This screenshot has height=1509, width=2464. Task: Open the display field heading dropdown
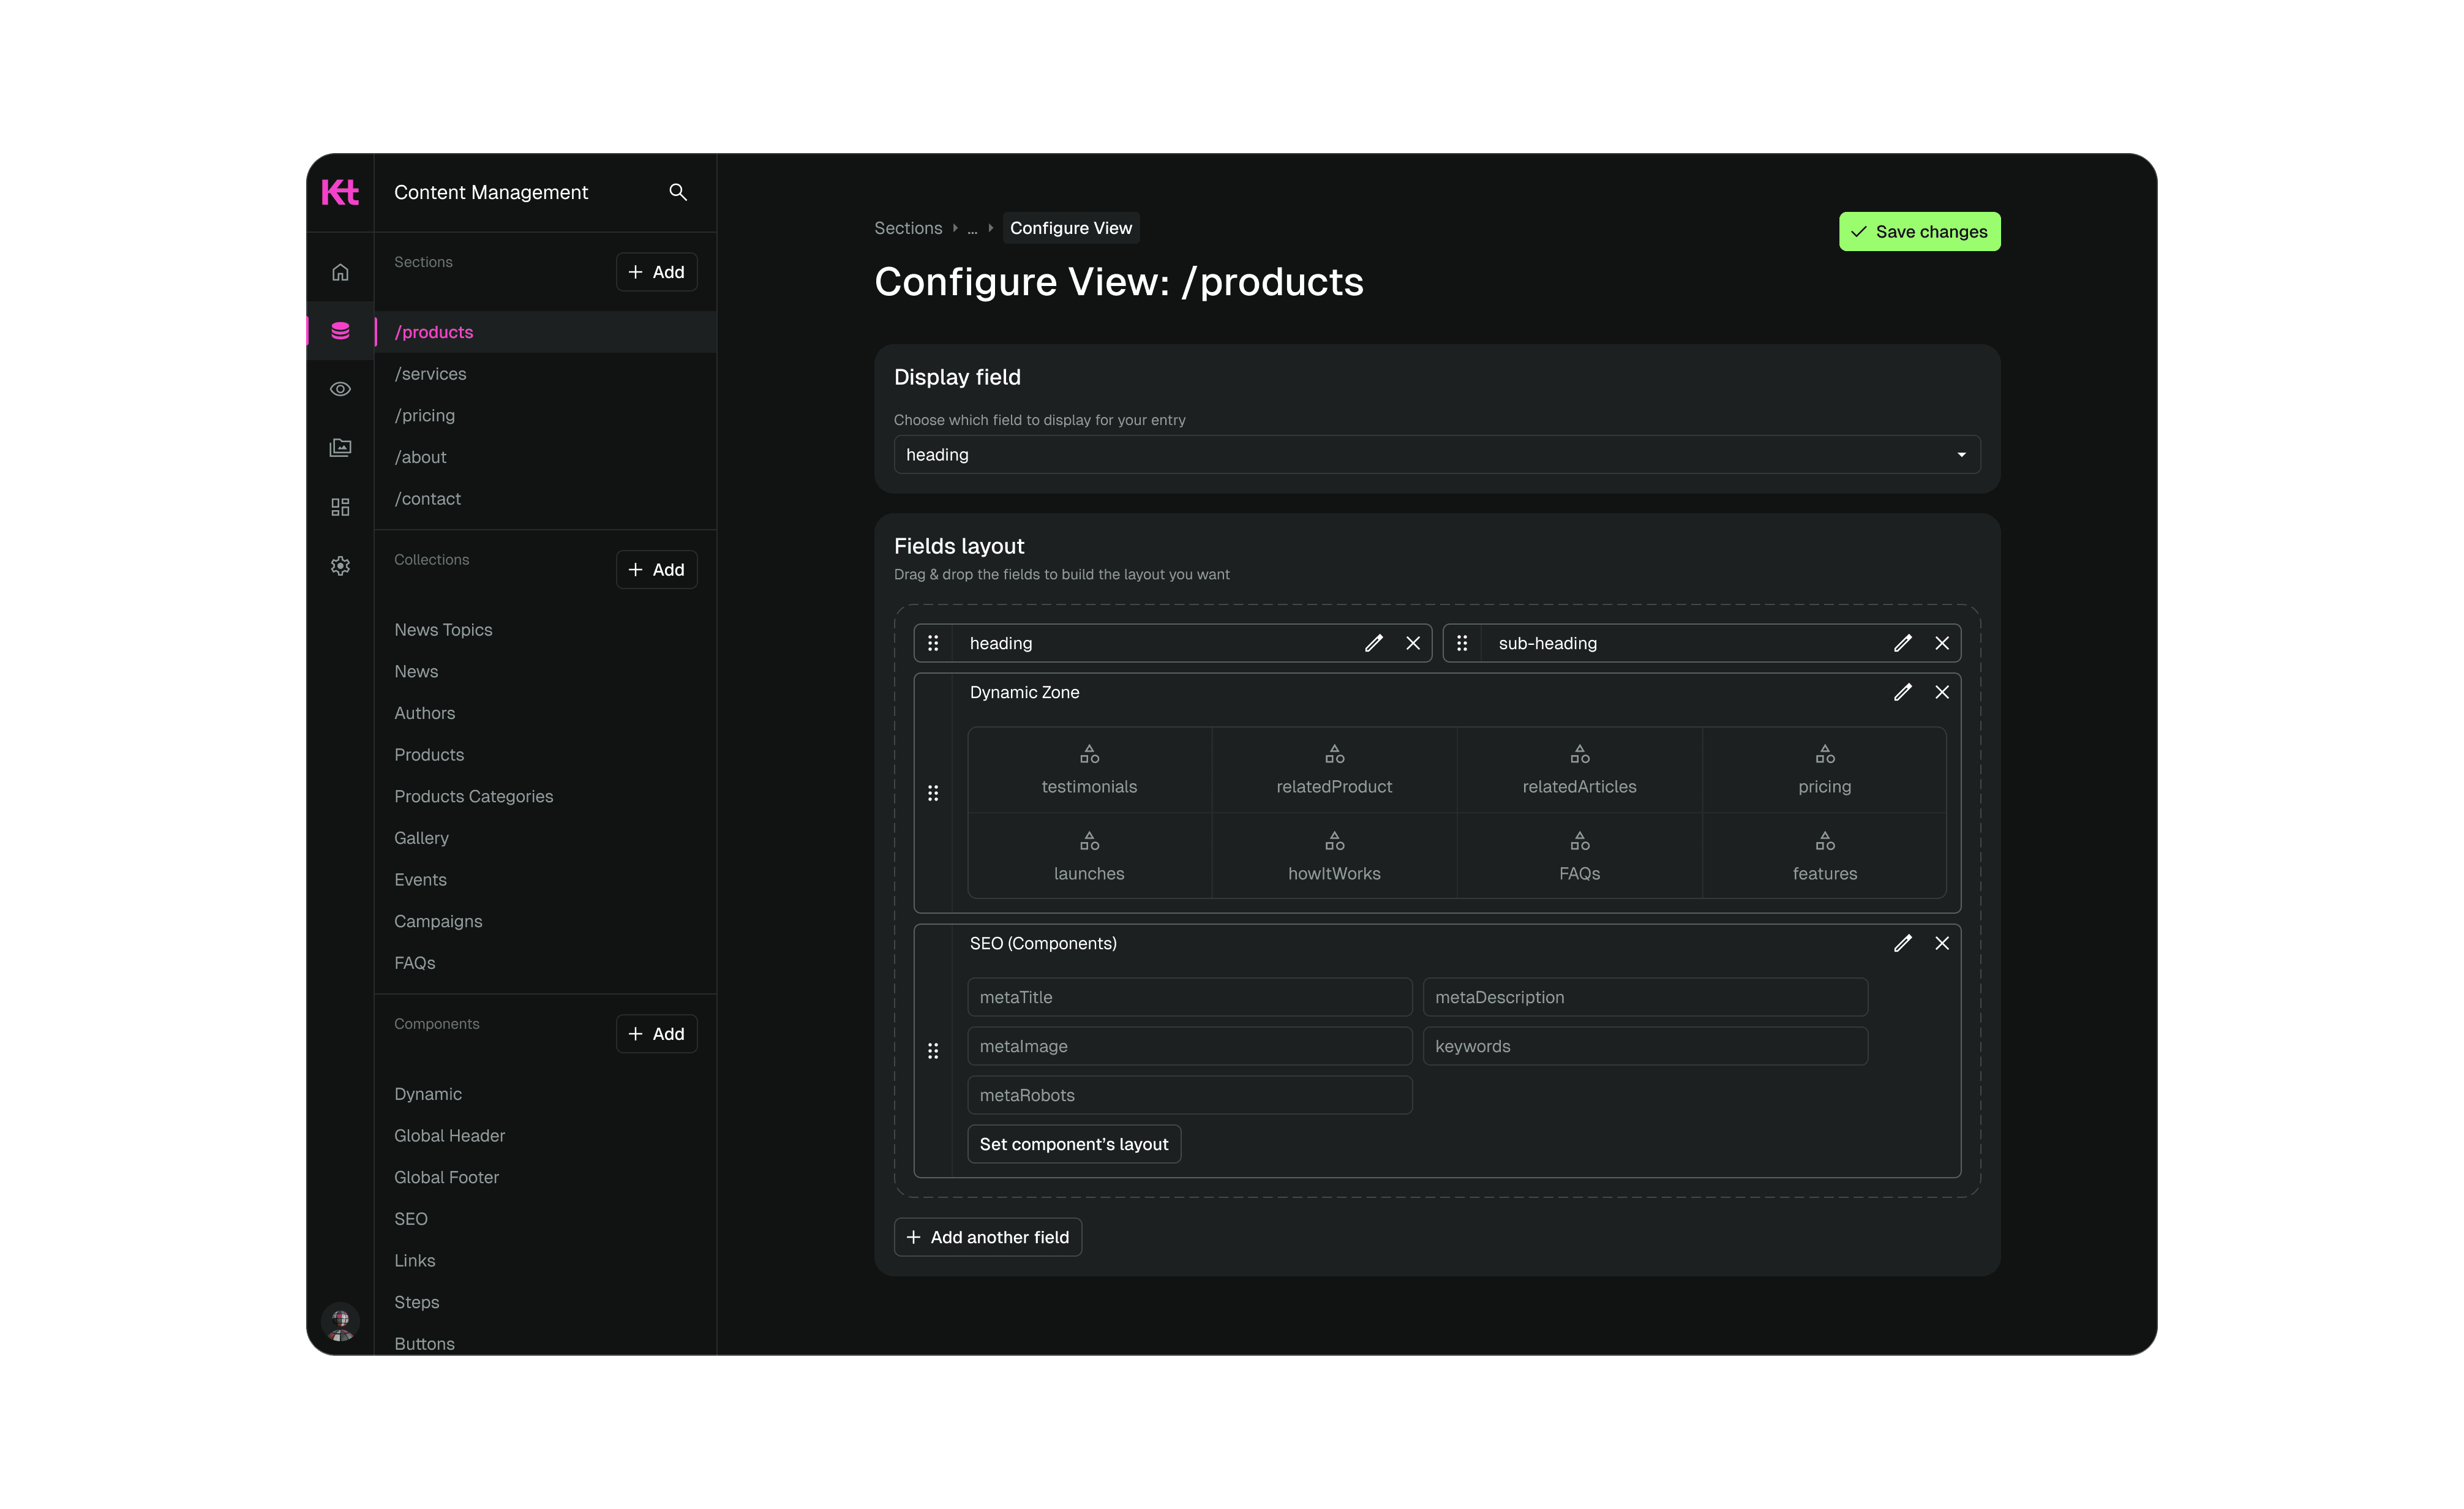pyautogui.click(x=1436, y=455)
